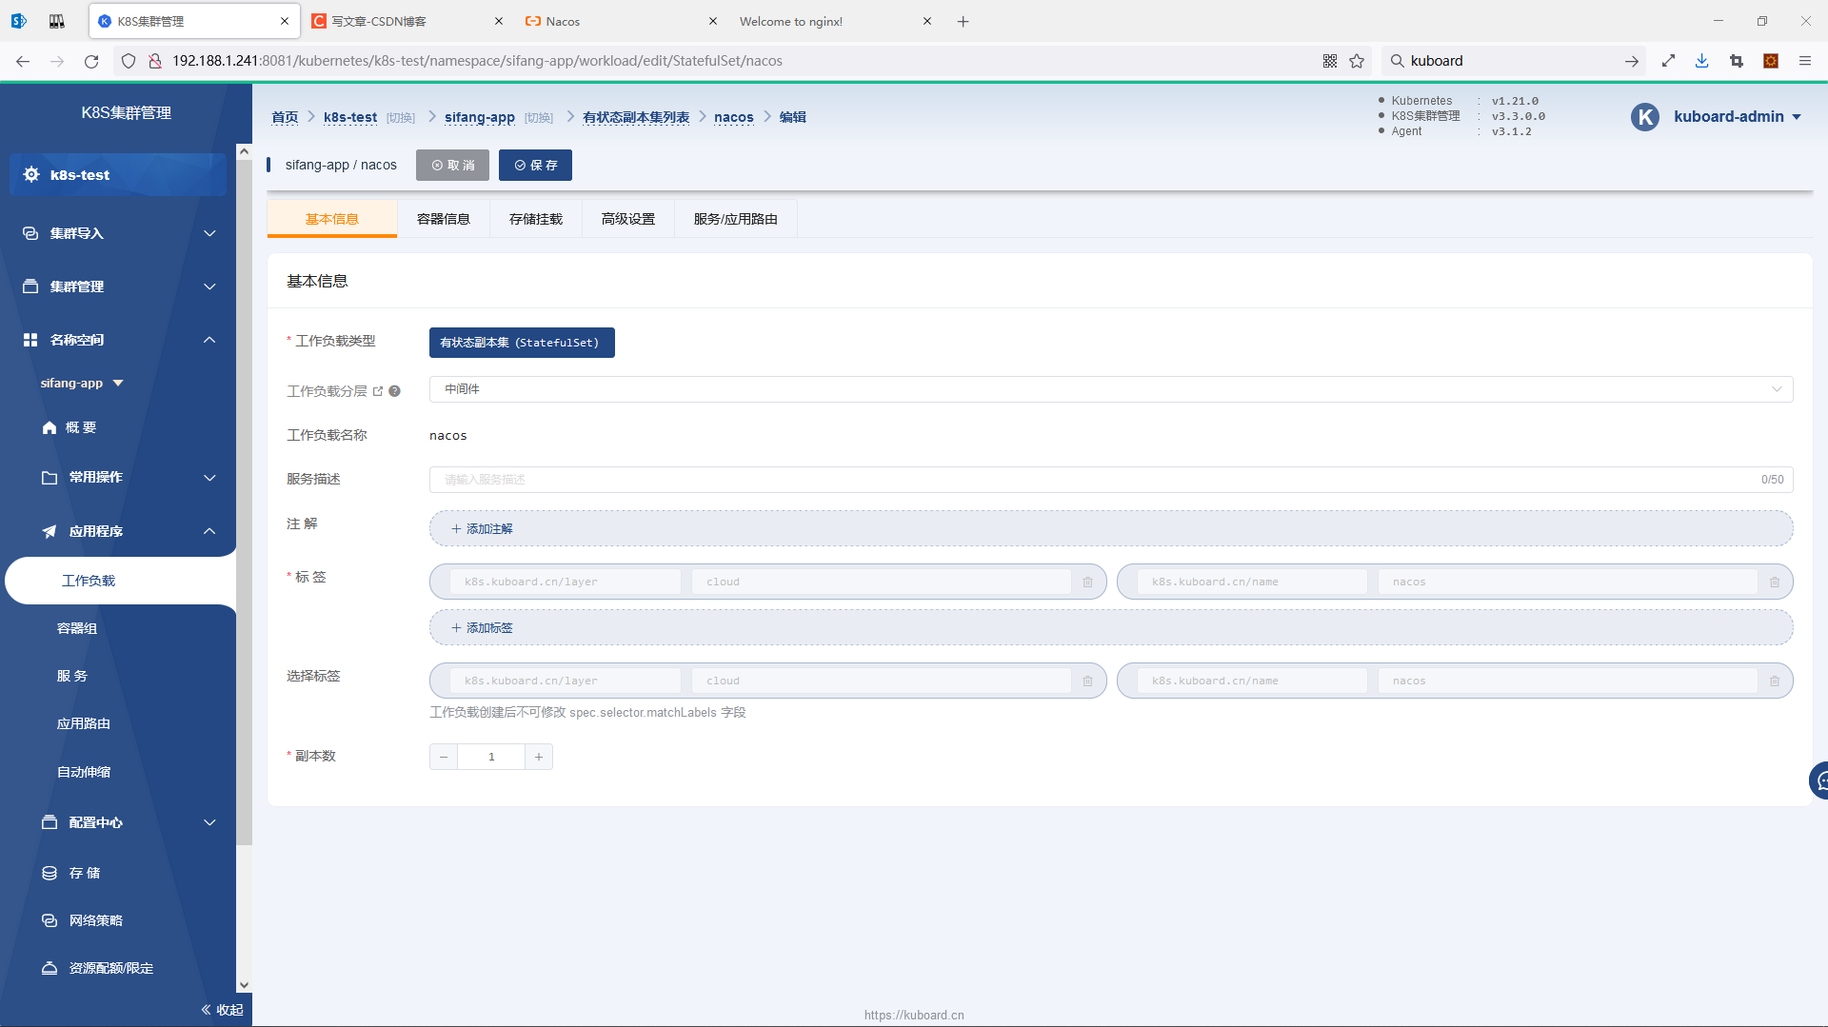Open nacos breadcrumb link
The image size is (1828, 1027).
click(x=734, y=117)
